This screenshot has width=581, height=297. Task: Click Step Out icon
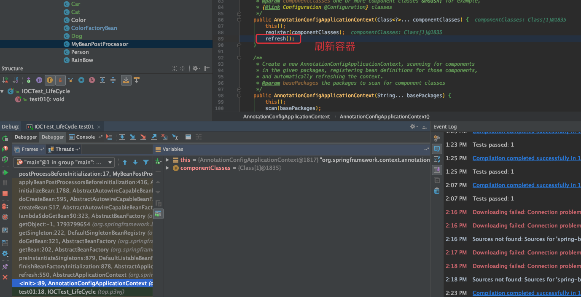(154, 137)
